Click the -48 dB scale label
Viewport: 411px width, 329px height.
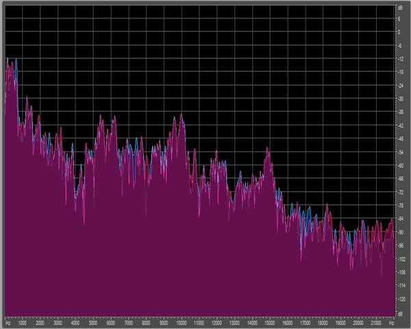point(400,139)
